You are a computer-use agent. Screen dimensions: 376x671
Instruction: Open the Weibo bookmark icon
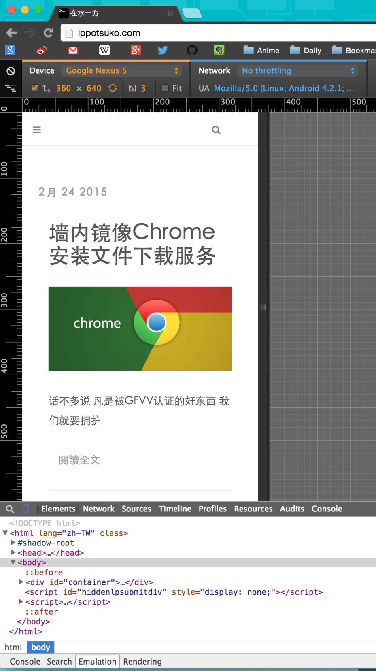pos(41,50)
